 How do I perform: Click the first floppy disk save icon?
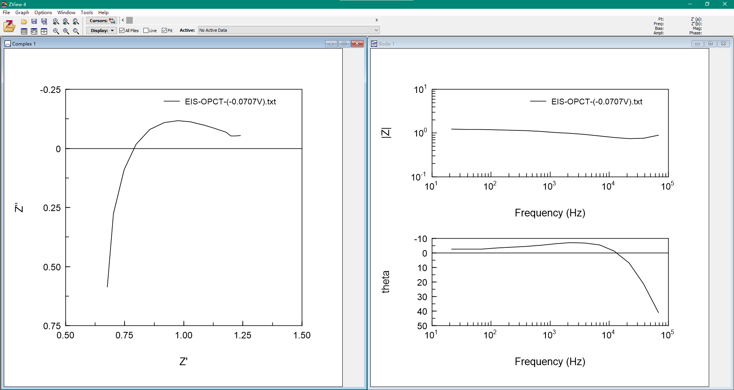click(34, 21)
